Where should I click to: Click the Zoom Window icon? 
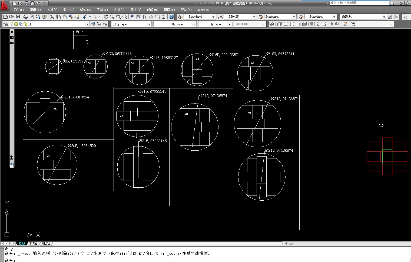click(x=118, y=17)
